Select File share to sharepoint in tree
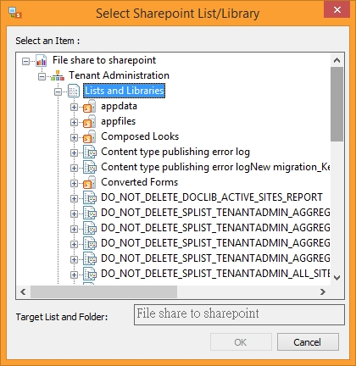Screen dimensions: 356x366 [x=104, y=60]
